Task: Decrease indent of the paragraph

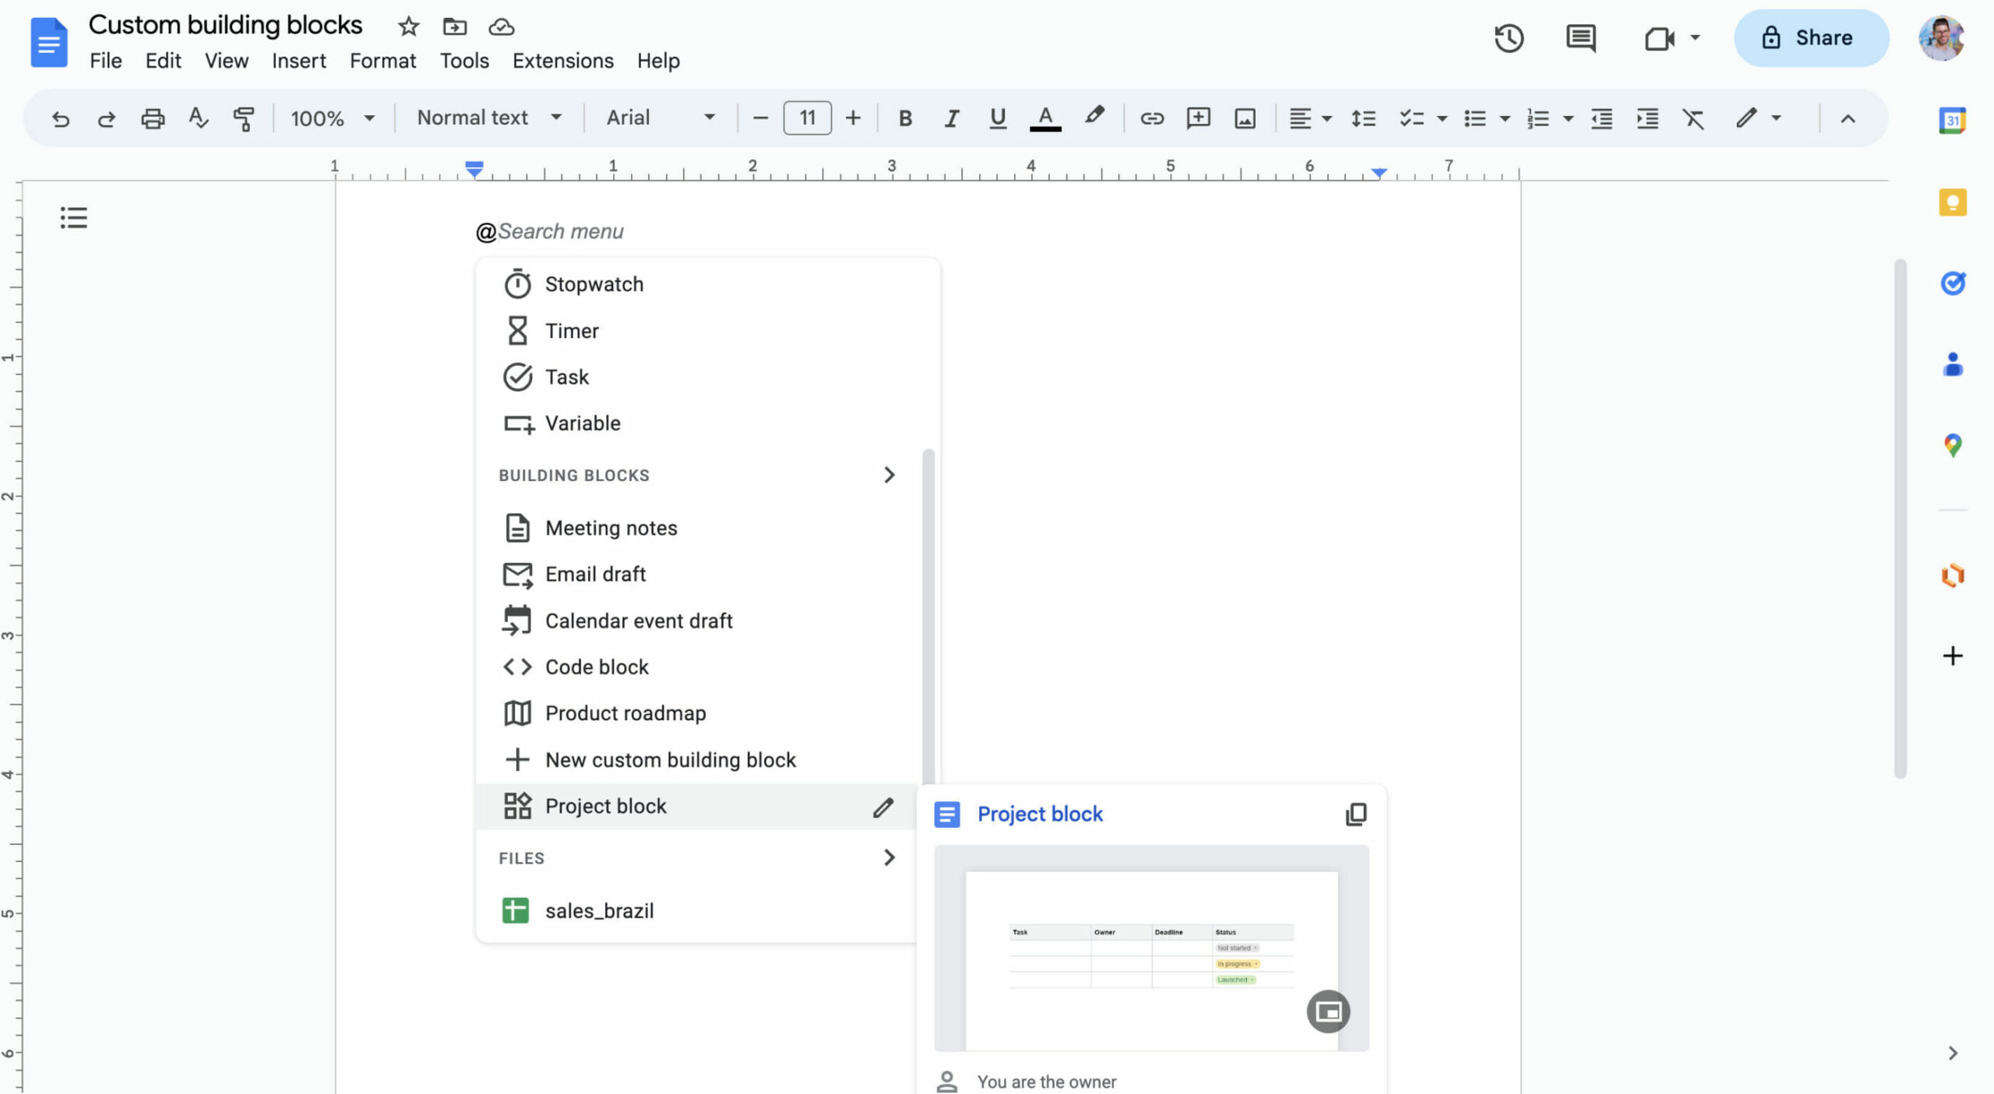Action: coord(1601,118)
